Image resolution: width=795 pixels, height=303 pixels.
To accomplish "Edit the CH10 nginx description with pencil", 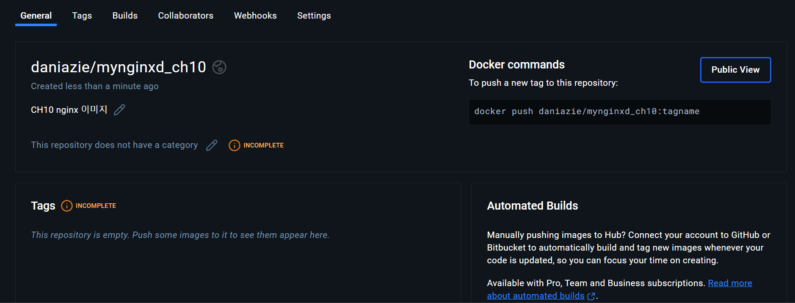I will click(119, 110).
